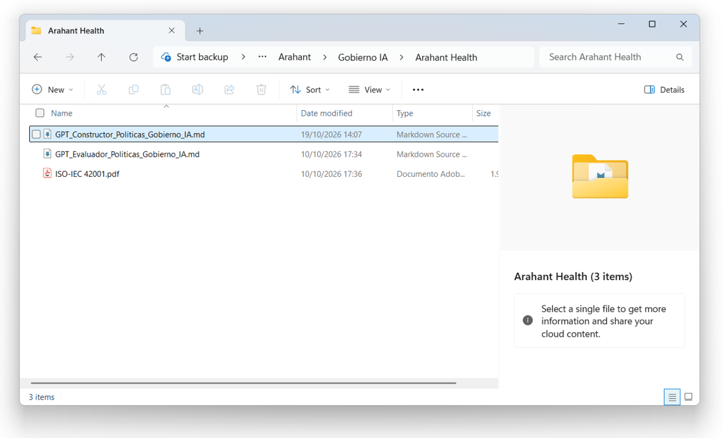Navigate to the Gobierno IA breadcrumb
The width and height of the screenshot is (723, 438).
coord(363,57)
